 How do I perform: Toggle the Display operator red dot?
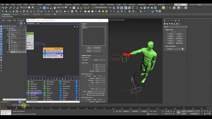(x=61, y=56)
